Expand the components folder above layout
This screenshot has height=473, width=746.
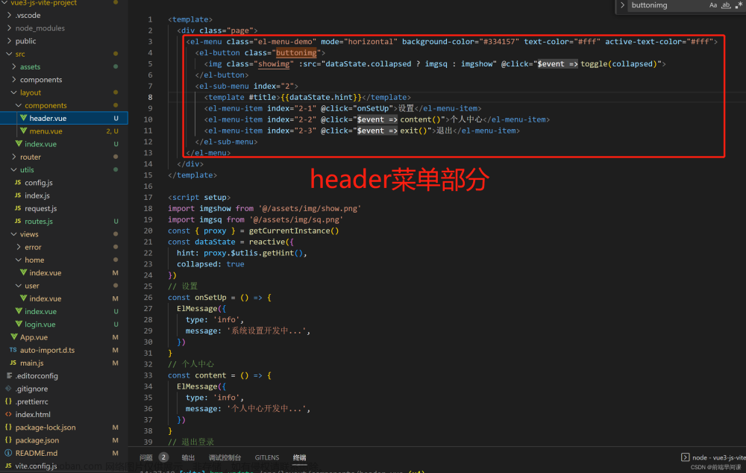point(13,80)
